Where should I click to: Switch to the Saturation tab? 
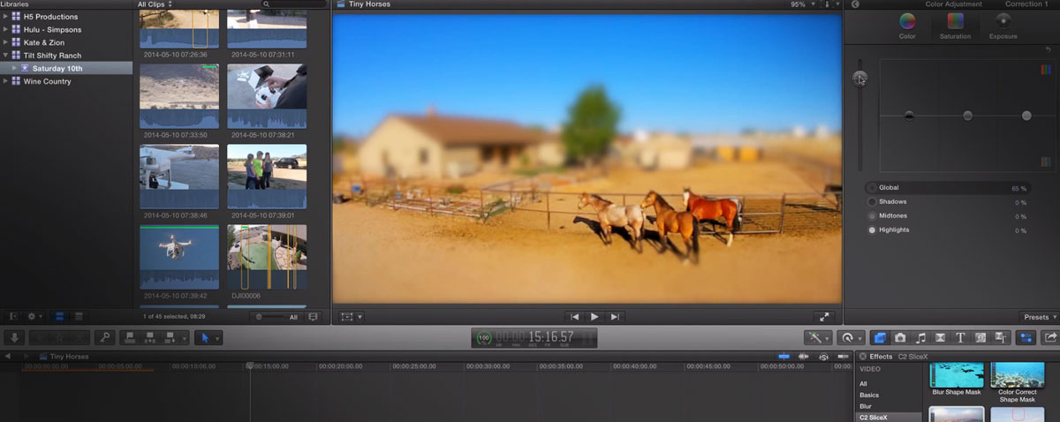pyautogui.click(x=955, y=25)
